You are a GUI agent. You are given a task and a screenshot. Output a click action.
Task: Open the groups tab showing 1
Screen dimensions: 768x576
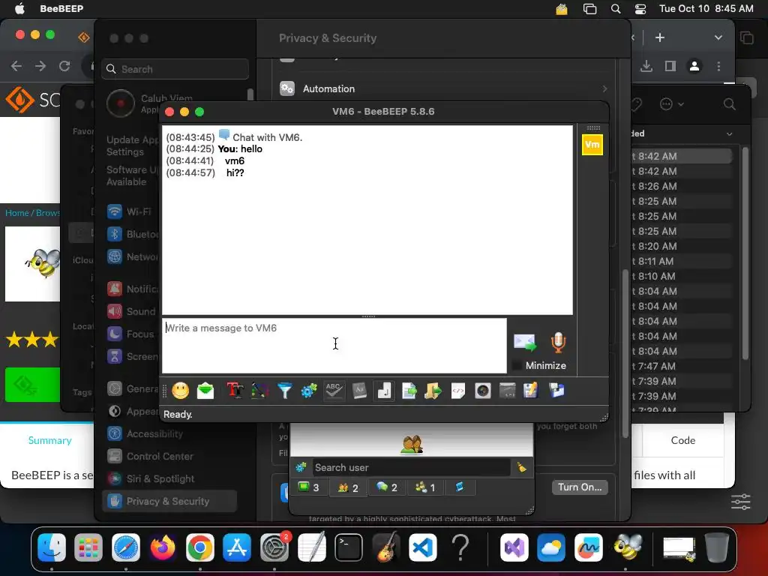[425, 487]
